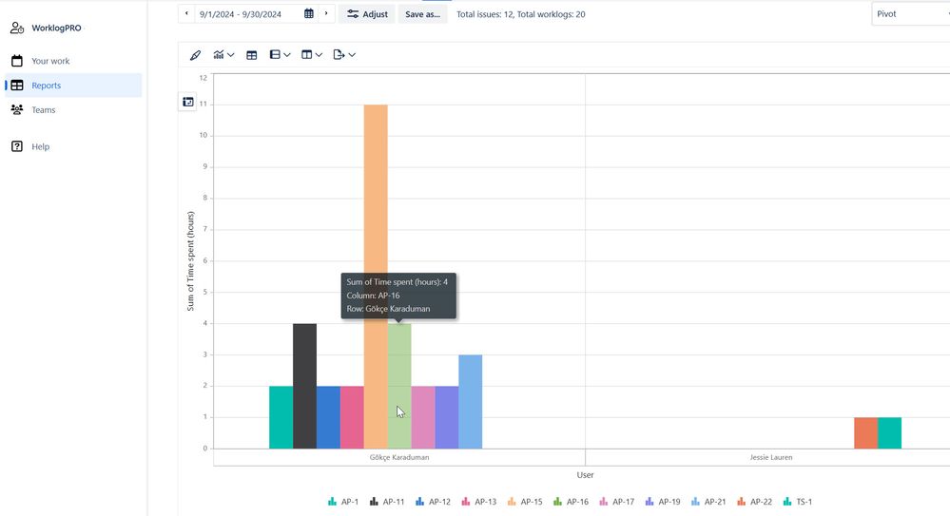Open the pivot fields panel icon
The width and height of the screenshot is (950, 516).
coord(188,102)
